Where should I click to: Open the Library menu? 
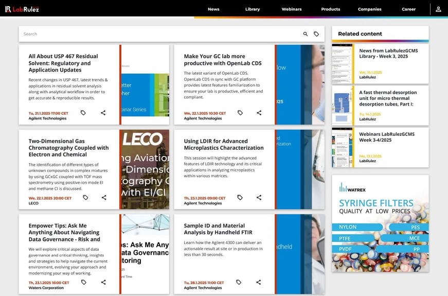[x=253, y=9]
